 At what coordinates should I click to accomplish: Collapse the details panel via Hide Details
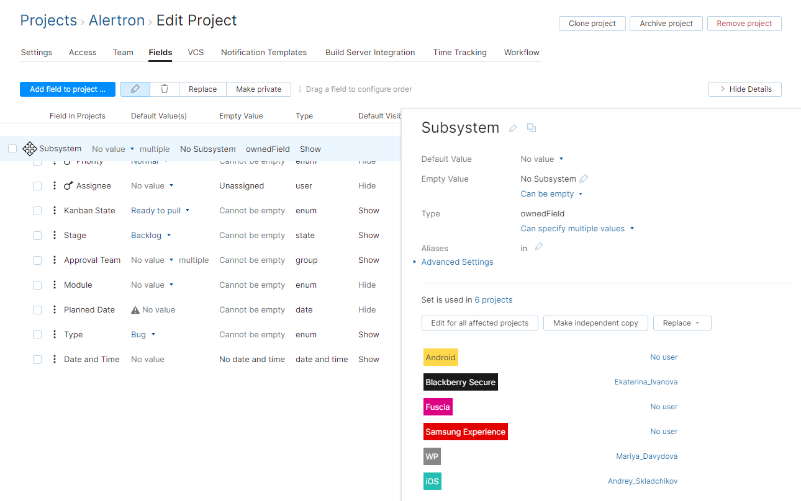click(744, 89)
